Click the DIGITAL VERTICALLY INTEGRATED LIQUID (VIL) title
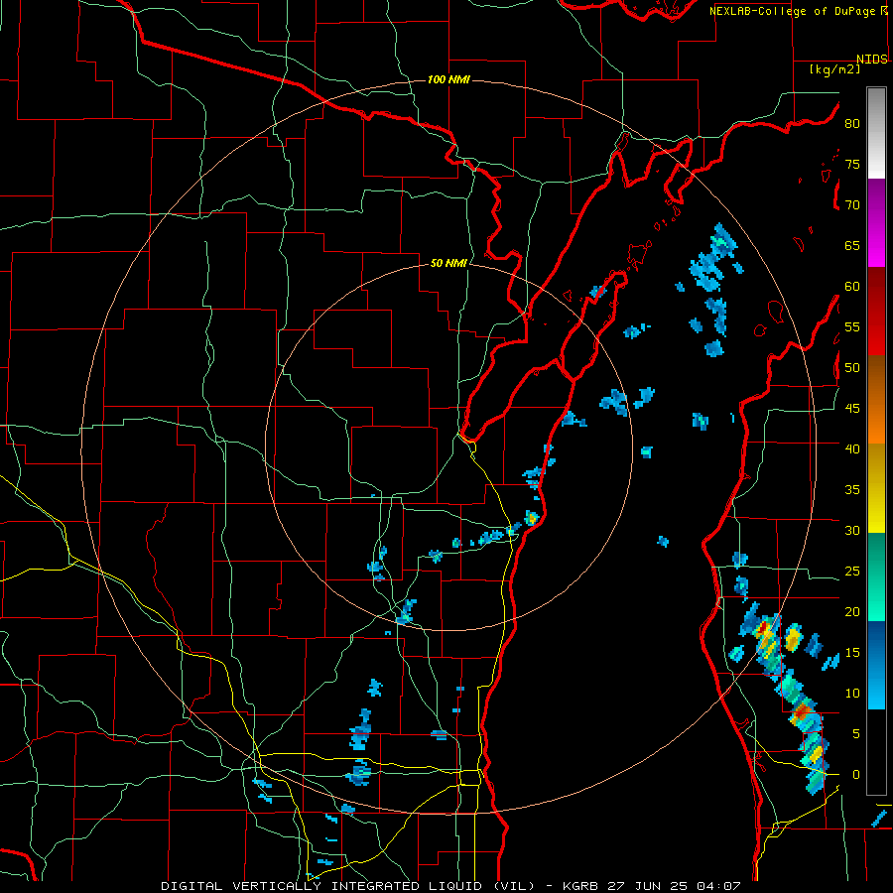 [x=348, y=886]
